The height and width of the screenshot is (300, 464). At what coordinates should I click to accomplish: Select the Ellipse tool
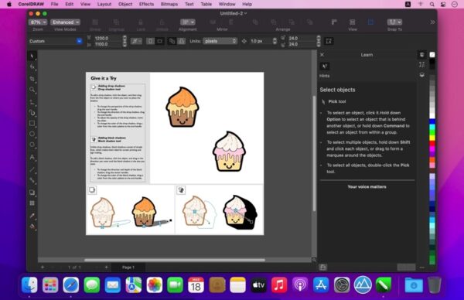(x=32, y=134)
